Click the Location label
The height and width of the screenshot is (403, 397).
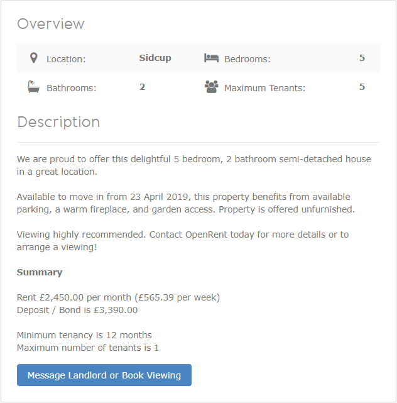(x=66, y=59)
